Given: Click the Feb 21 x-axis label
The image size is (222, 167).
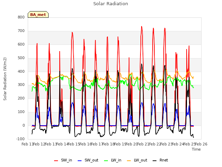Looking at the screenshot, I should [143, 144].
